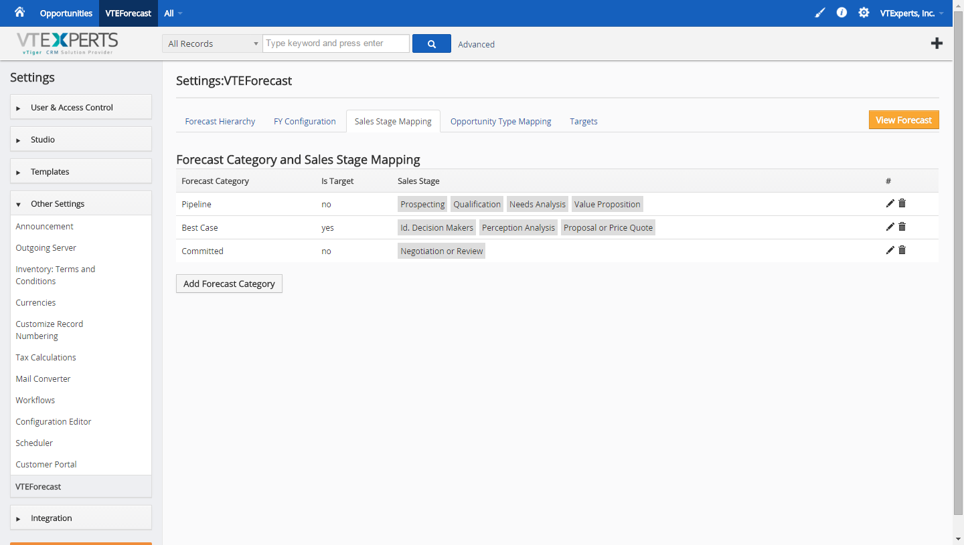The image size is (964, 545).
Task: Delete the Pipeline forecast category
Action: click(x=902, y=203)
